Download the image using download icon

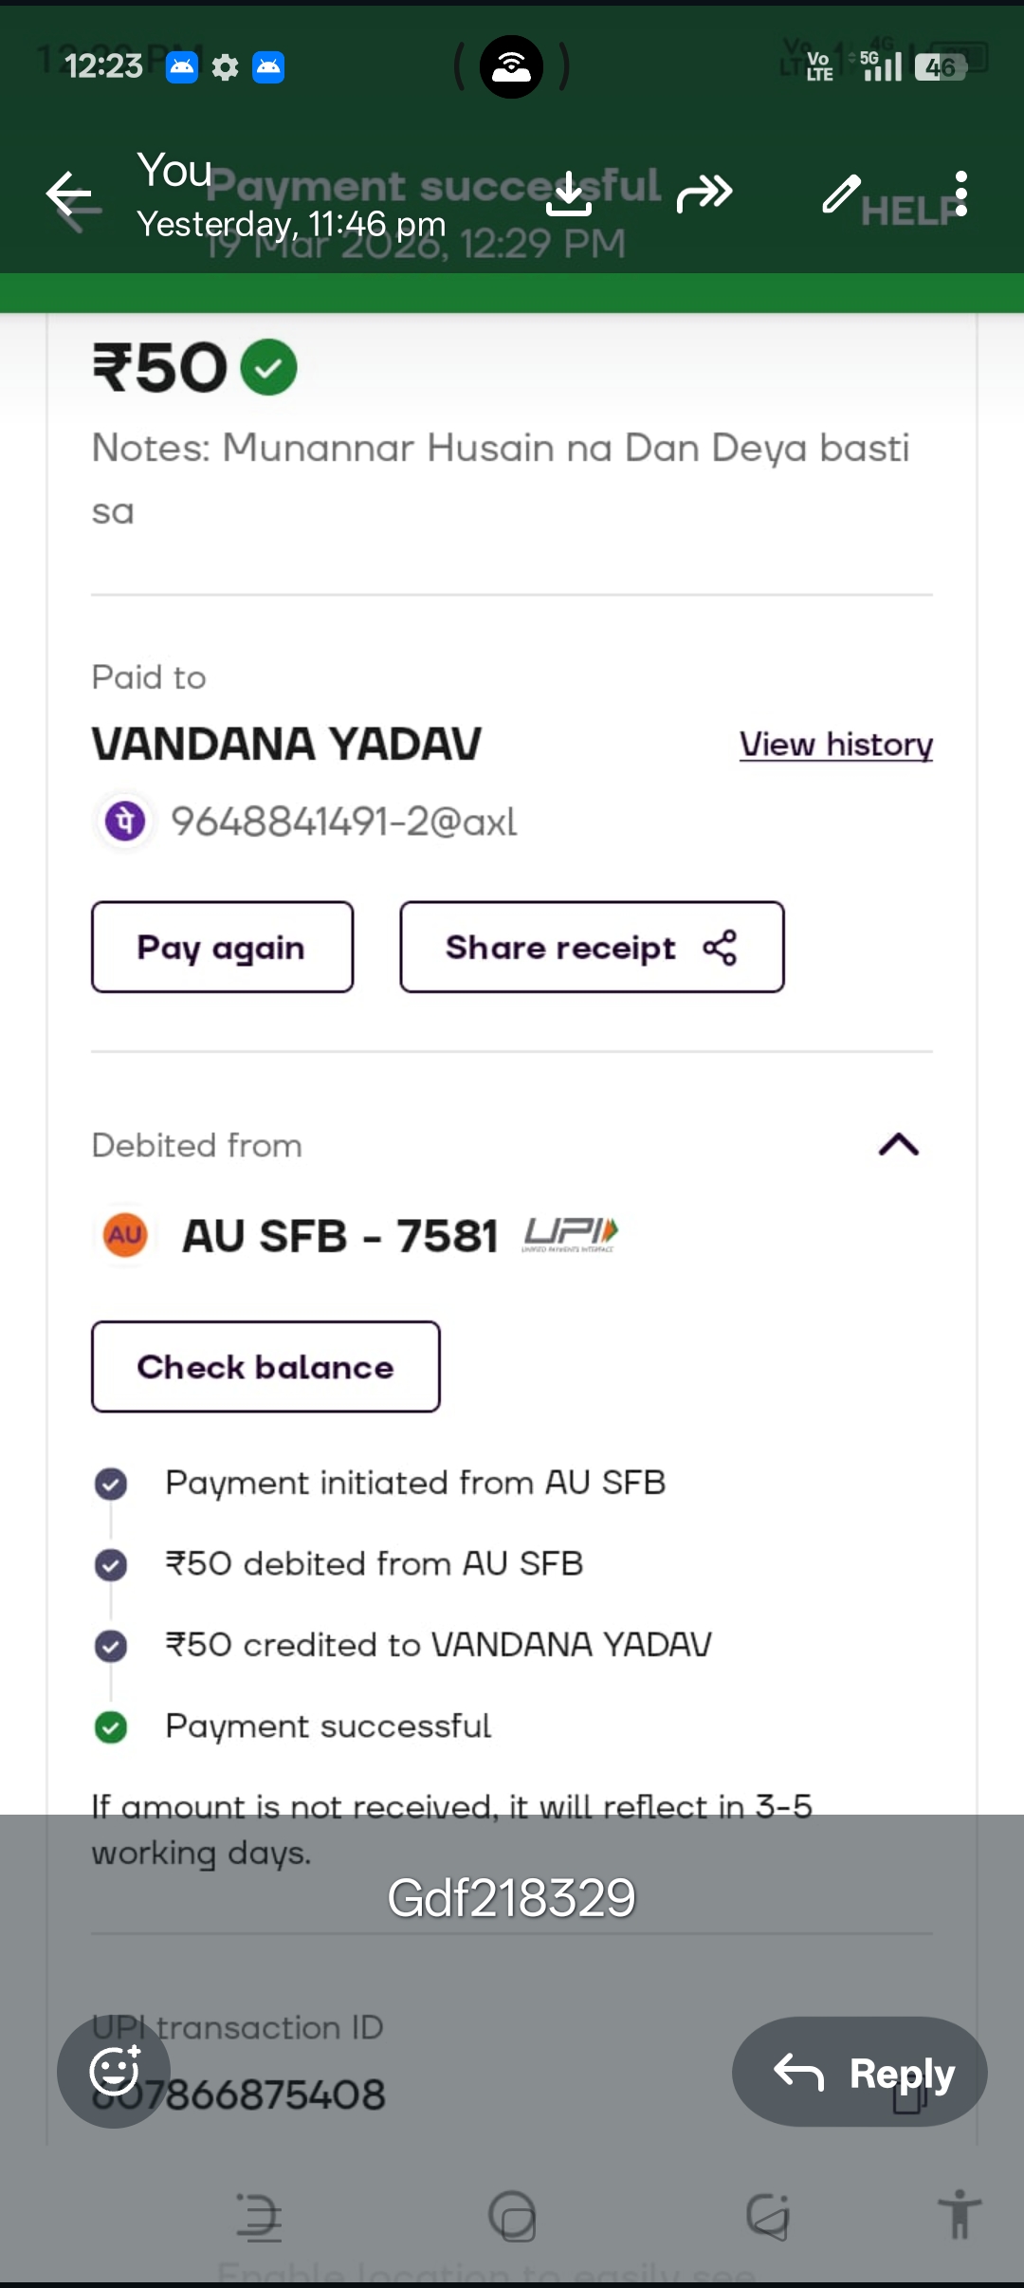tap(569, 194)
